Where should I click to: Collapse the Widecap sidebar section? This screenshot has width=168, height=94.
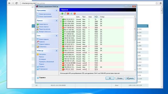click(56, 51)
